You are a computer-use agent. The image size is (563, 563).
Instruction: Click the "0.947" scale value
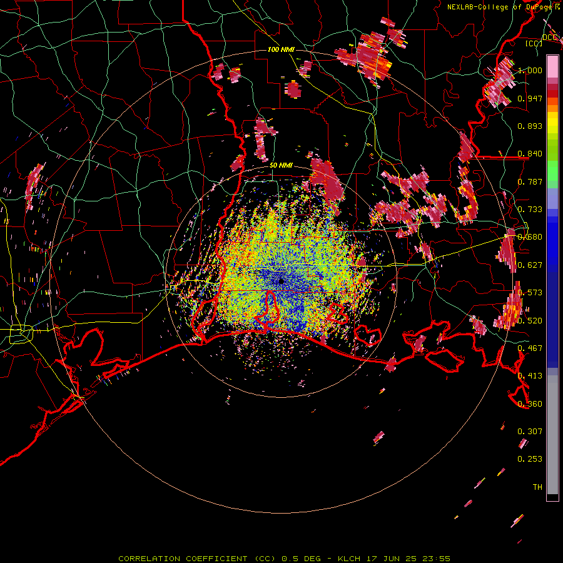click(x=530, y=98)
